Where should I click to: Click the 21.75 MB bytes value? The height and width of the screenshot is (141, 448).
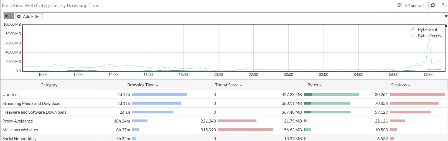pos(293,121)
